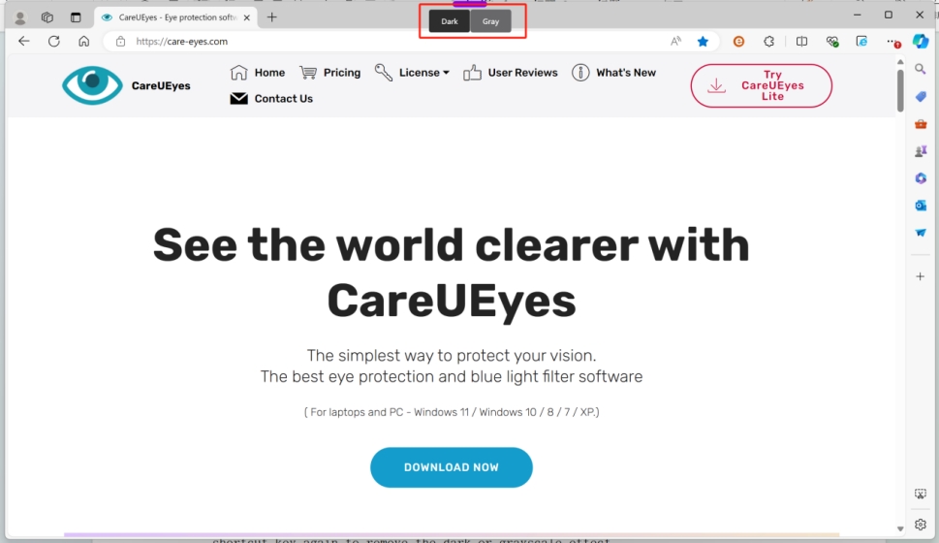939x543 pixels.
Task: View site information lock icon
Action: 120,42
